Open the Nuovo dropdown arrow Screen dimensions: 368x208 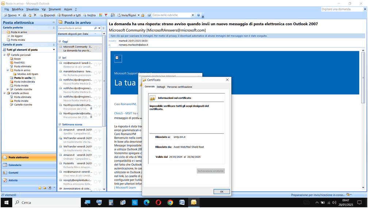click(19, 15)
